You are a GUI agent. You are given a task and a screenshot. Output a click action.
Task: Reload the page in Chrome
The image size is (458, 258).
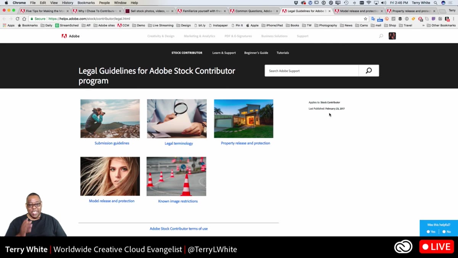18,19
